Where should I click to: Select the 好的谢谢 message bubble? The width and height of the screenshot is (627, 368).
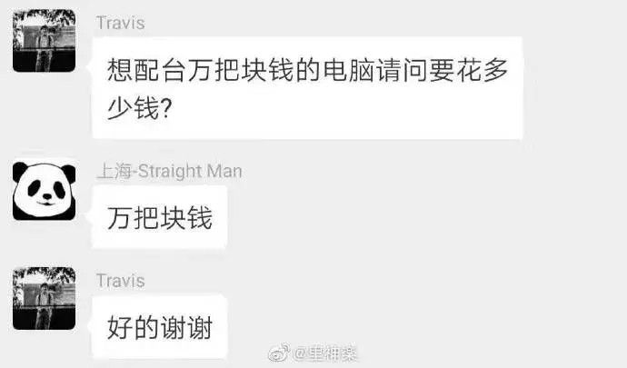point(160,327)
